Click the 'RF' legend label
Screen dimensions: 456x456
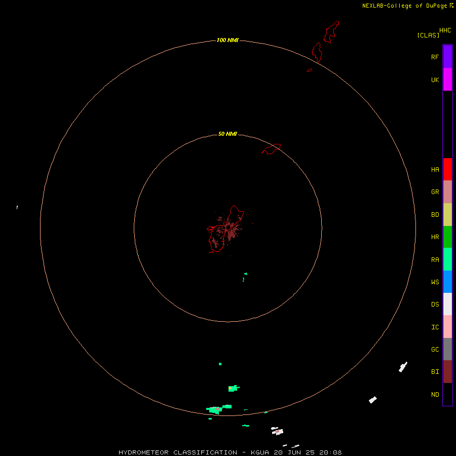coord(435,57)
